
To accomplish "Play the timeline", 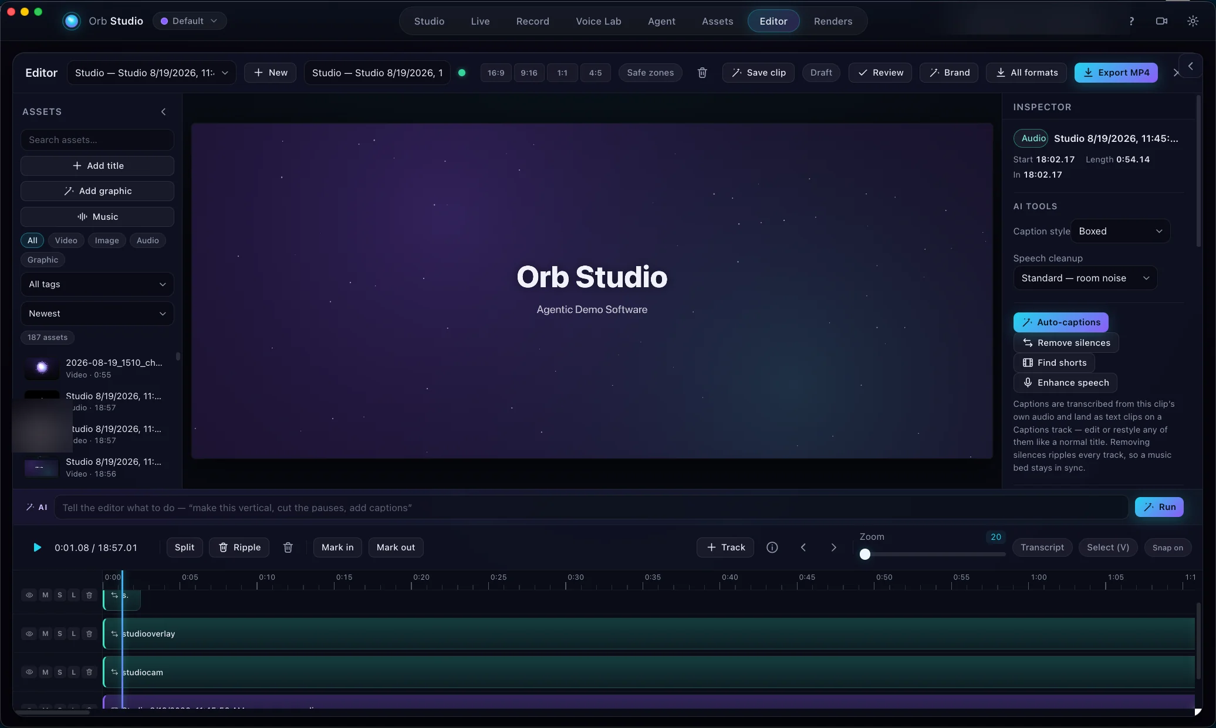I will [x=37, y=547].
